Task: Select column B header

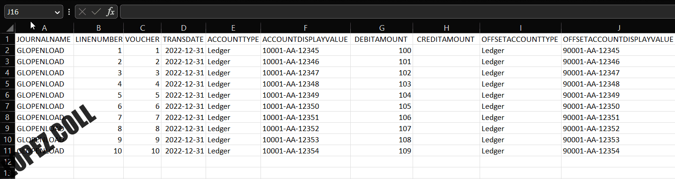Action: 99,28
